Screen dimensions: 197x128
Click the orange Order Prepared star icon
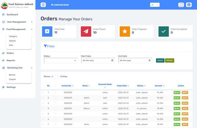point(125,31)
